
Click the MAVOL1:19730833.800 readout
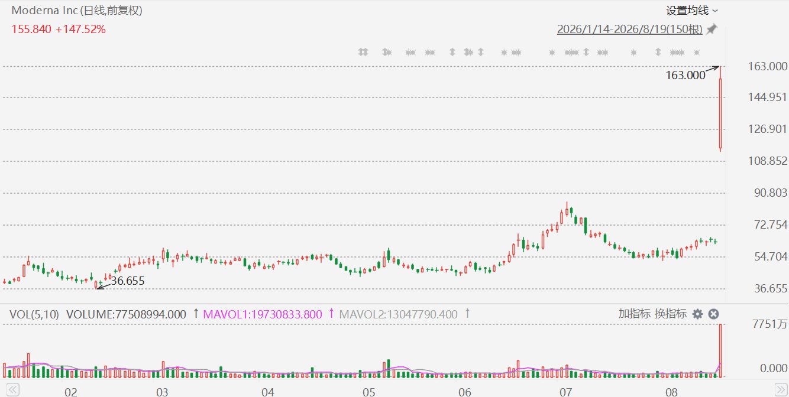click(263, 314)
